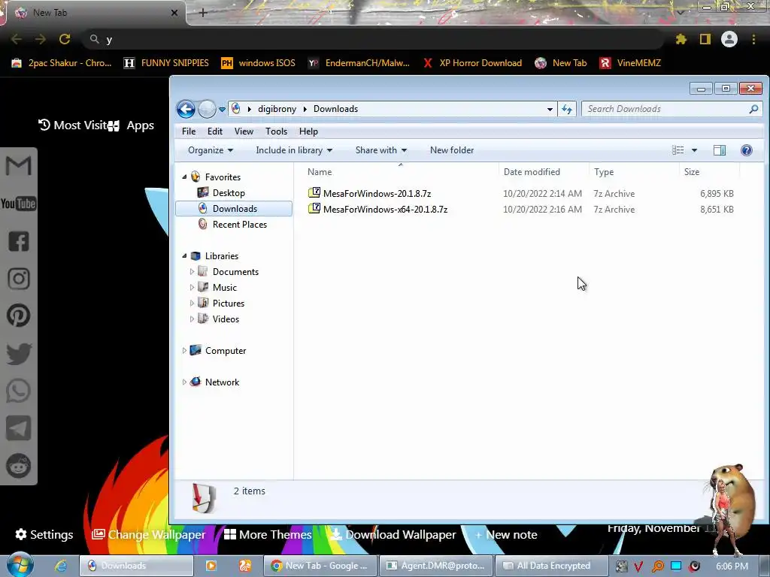Open the windows ISOS bookmark
The width and height of the screenshot is (770, 577).
pyautogui.click(x=259, y=63)
